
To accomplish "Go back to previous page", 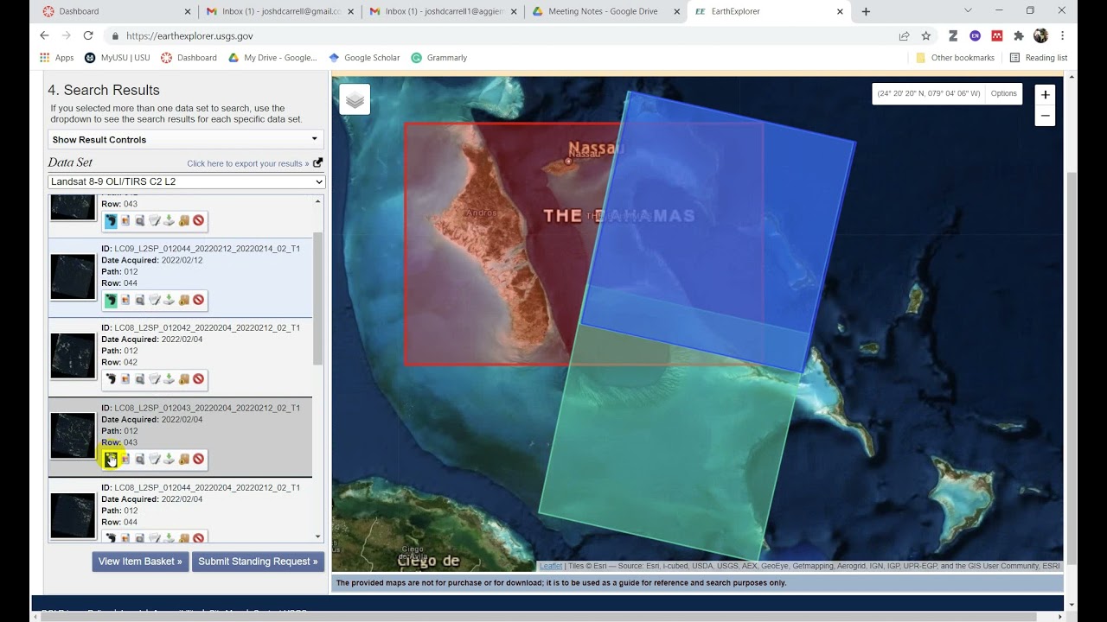I will (44, 35).
